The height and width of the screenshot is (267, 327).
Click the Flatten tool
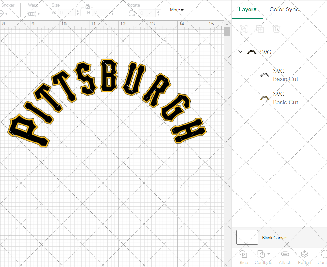pyautogui.click(x=304, y=257)
